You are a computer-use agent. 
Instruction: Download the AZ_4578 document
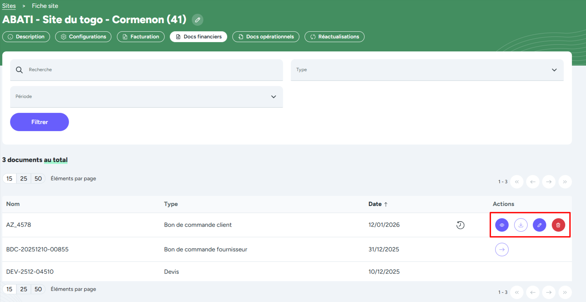520,225
